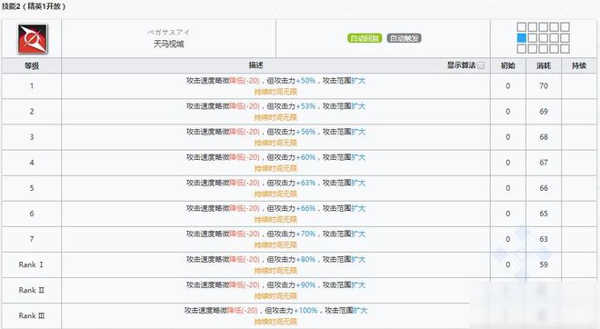Click the cost value 67
600x329 pixels.
click(544, 163)
